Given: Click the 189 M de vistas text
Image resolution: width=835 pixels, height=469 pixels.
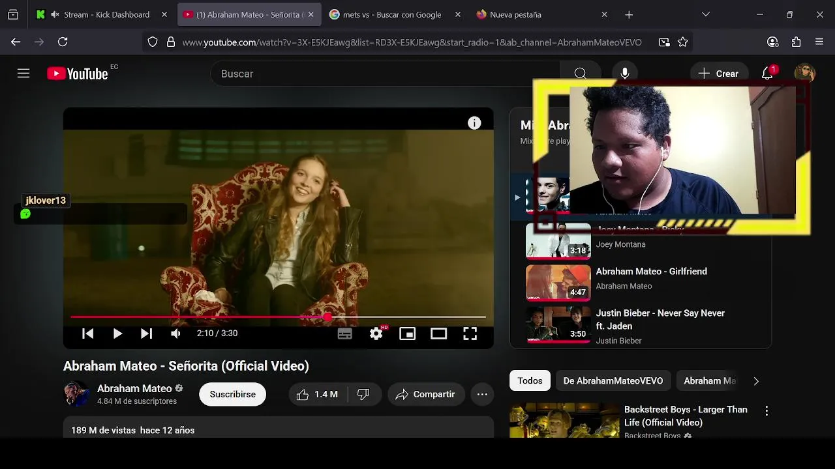Looking at the screenshot, I should (x=103, y=430).
